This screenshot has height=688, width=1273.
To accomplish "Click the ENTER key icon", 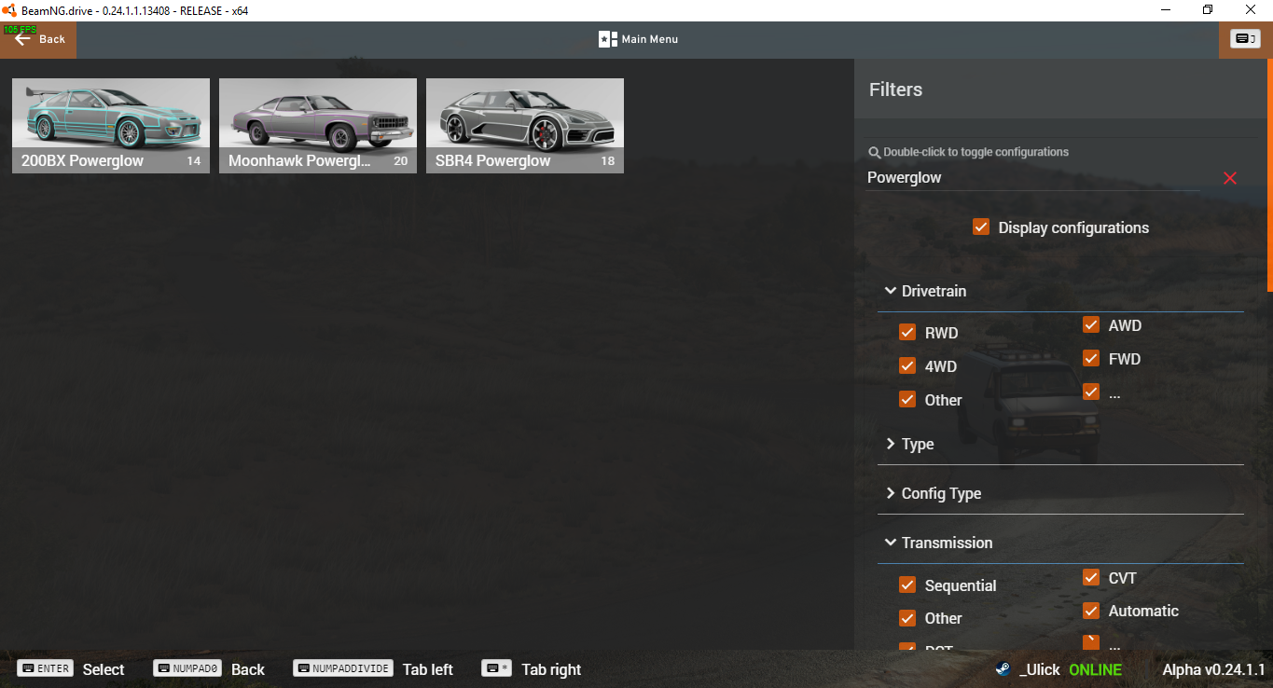I will (45, 668).
